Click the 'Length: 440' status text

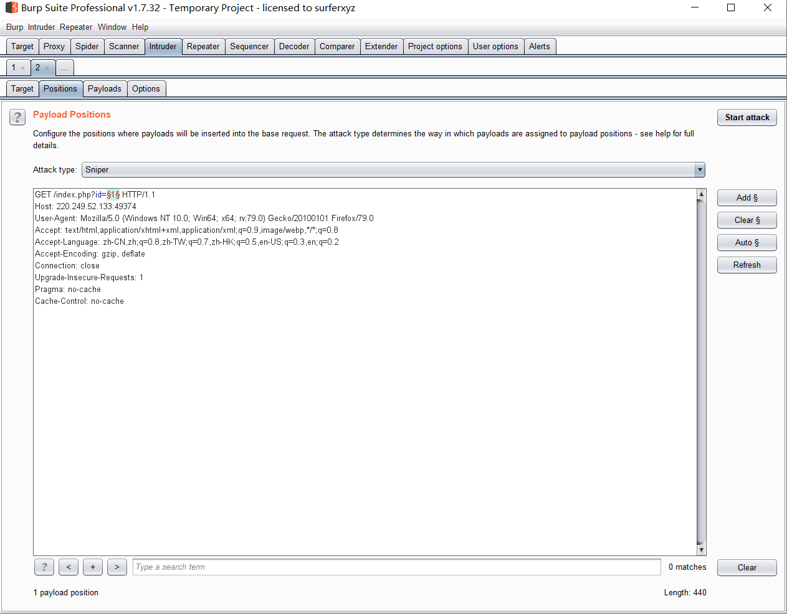[685, 593]
